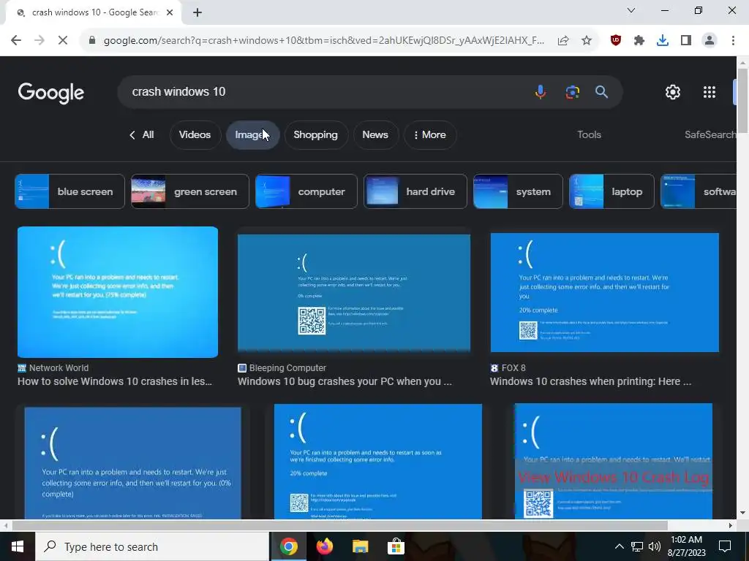This screenshot has height=561, width=749.
Task: Open Microsoft Store from the taskbar
Action: (396, 546)
